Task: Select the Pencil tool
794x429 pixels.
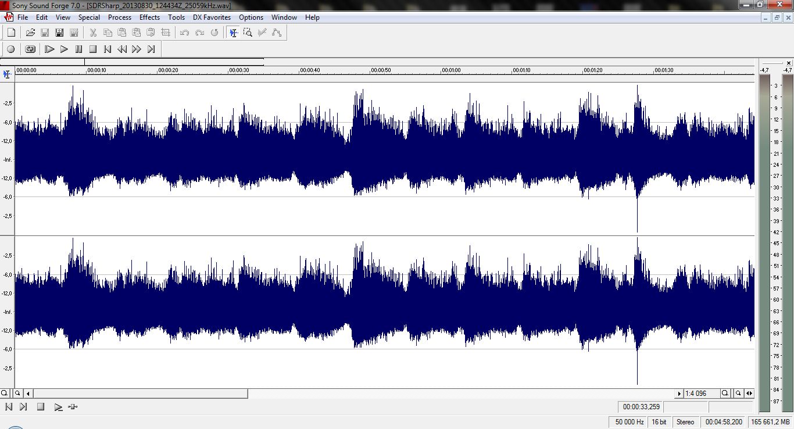Action: pos(263,33)
